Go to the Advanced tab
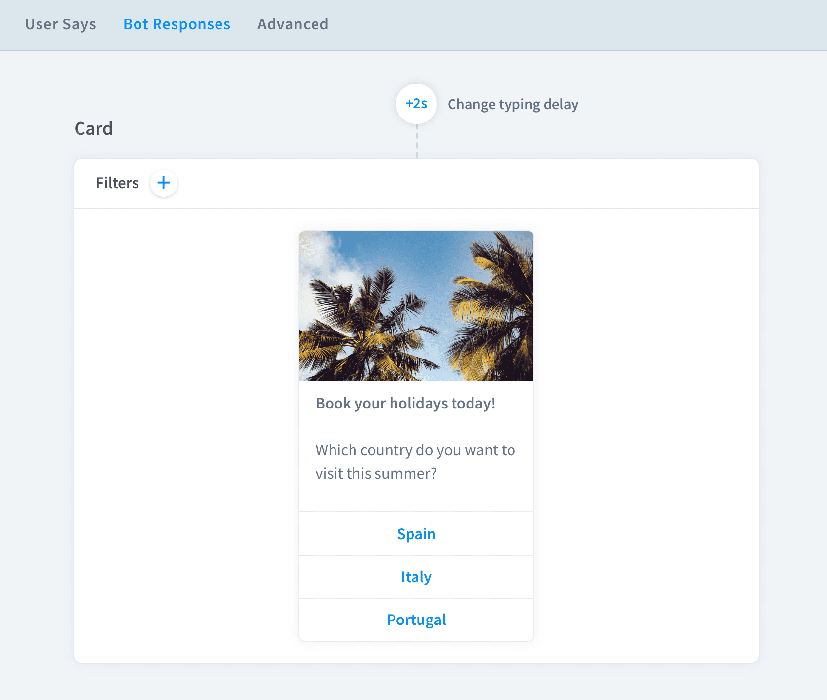This screenshot has width=827, height=700. point(293,24)
